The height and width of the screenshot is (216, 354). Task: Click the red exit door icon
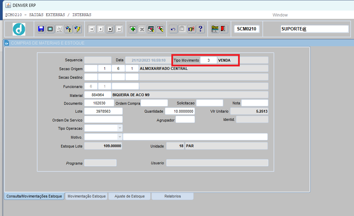tap(223, 29)
